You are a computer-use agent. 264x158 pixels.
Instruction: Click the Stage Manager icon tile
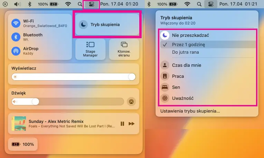pyautogui.click(x=90, y=45)
